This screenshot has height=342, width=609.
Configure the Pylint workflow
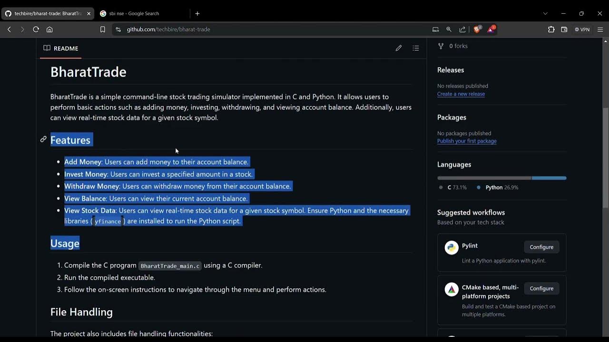click(541, 247)
